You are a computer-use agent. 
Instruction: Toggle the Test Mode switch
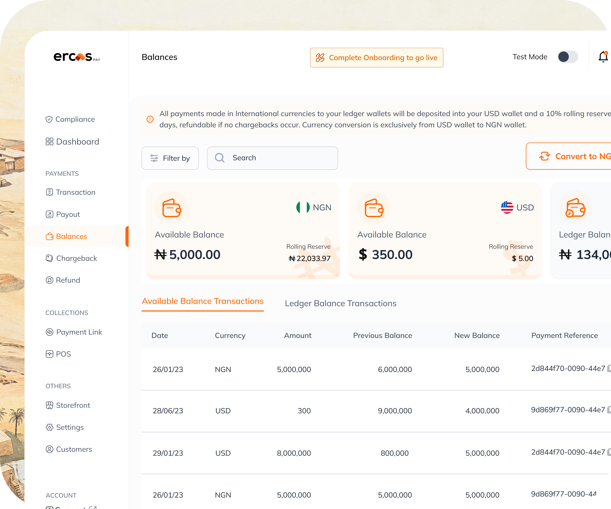tap(567, 57)
